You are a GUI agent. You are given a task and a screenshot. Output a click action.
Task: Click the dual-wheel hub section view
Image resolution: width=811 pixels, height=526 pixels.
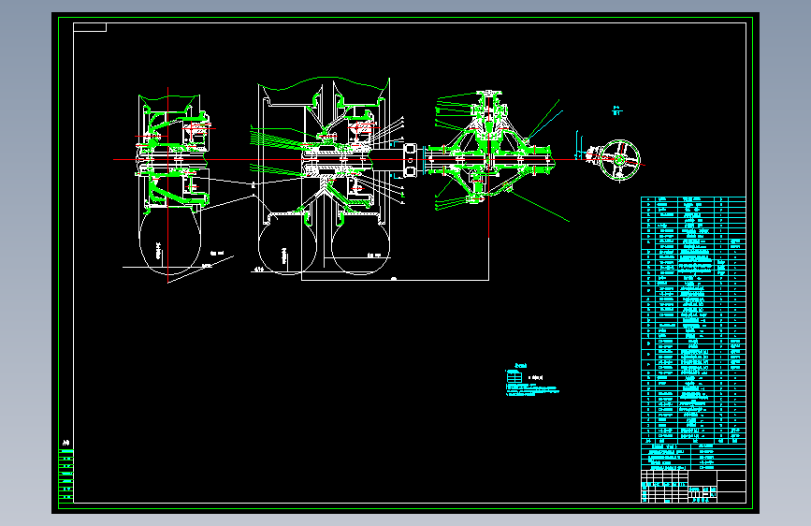coord(325,176)
